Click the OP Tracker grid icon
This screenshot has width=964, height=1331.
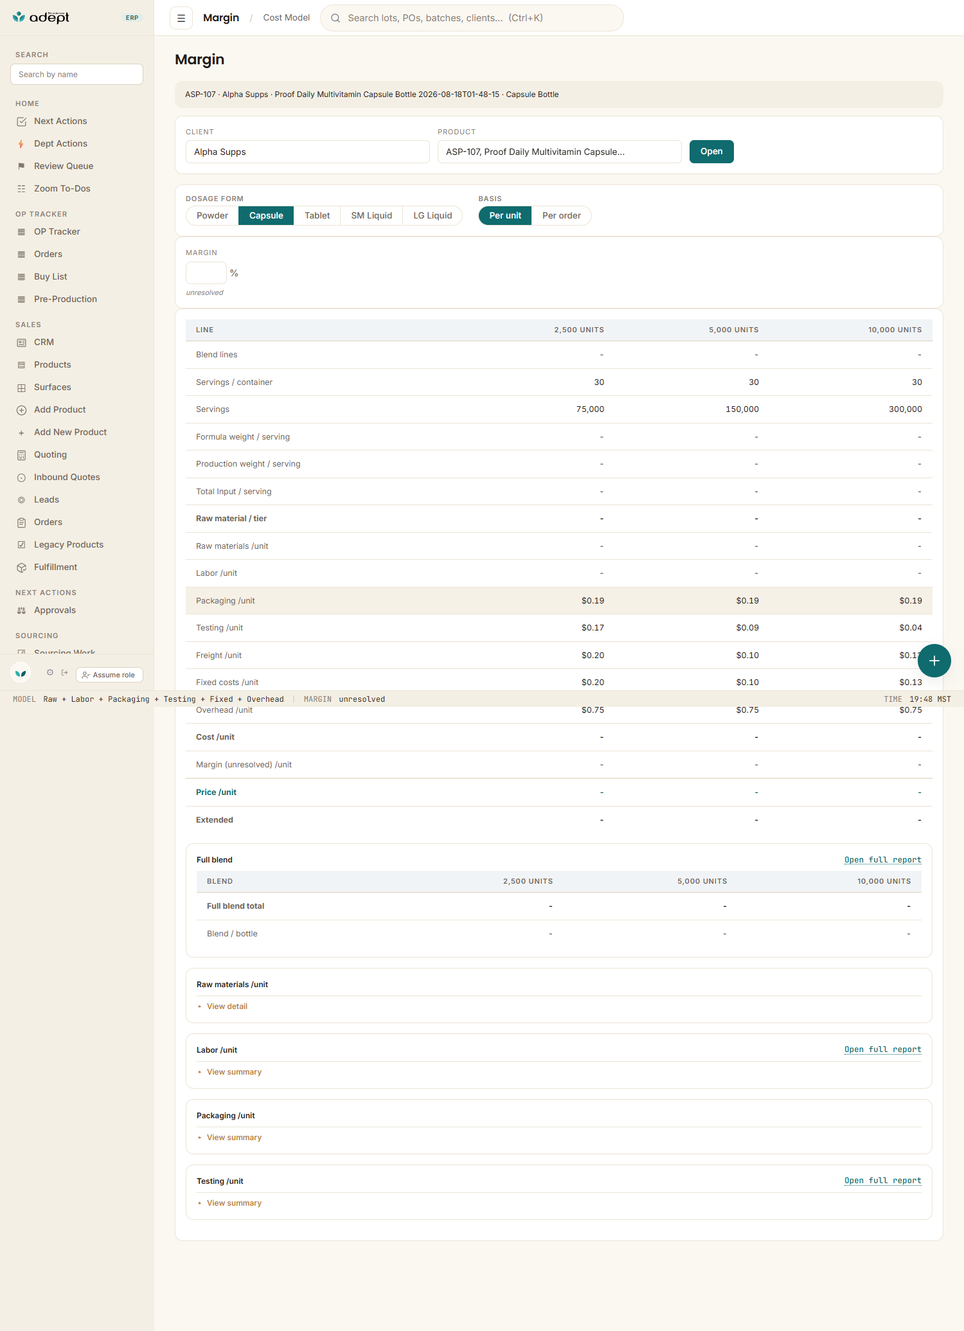21,232
